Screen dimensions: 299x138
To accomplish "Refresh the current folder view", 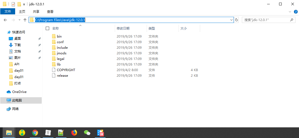I will coord(237,20).
